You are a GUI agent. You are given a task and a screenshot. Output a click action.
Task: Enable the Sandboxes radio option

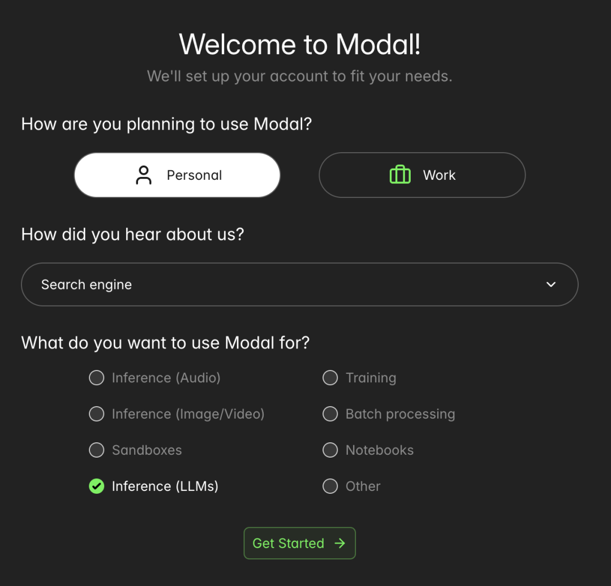pyautogui.click(x=97, y=450)
